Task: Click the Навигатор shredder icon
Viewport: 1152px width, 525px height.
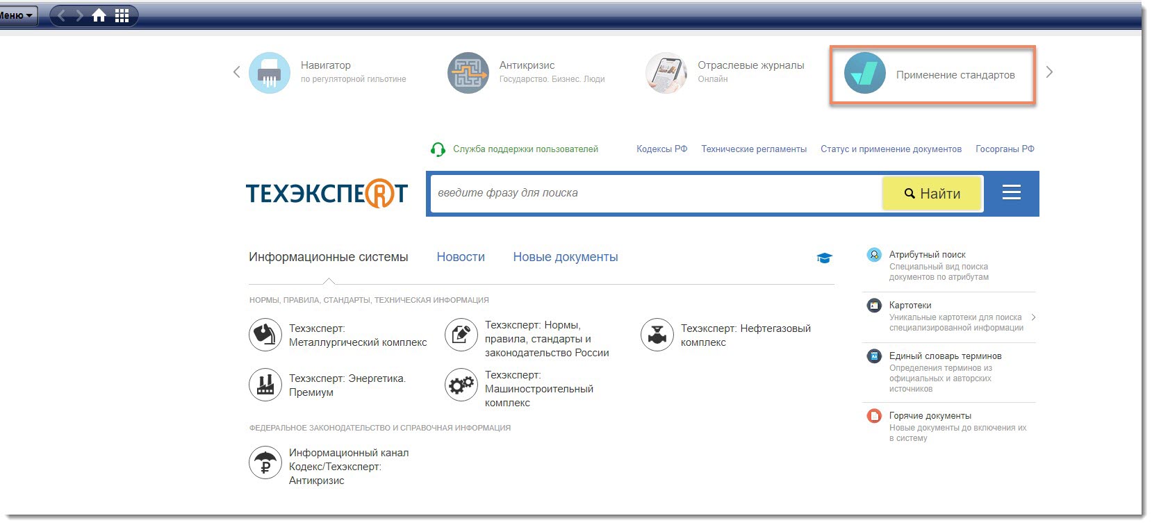Action: (x=270, y=73)
